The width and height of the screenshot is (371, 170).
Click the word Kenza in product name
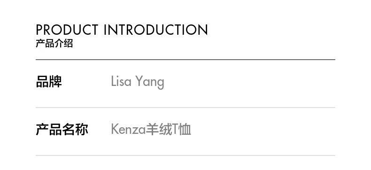tap(128, 130)
